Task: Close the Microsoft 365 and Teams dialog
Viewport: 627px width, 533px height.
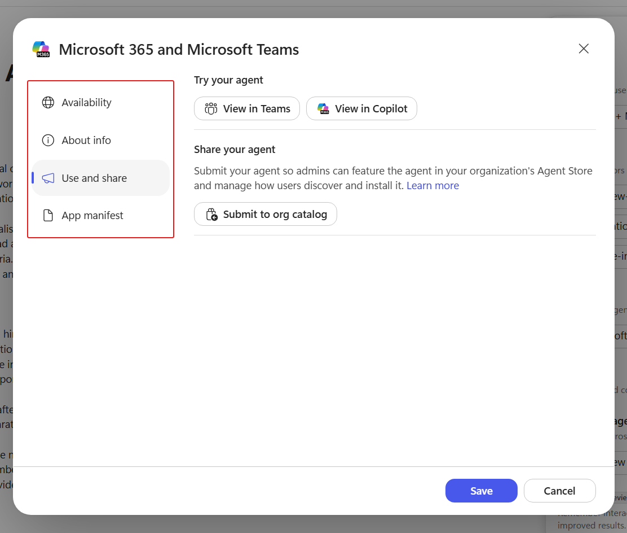Action: pos(584,49)
